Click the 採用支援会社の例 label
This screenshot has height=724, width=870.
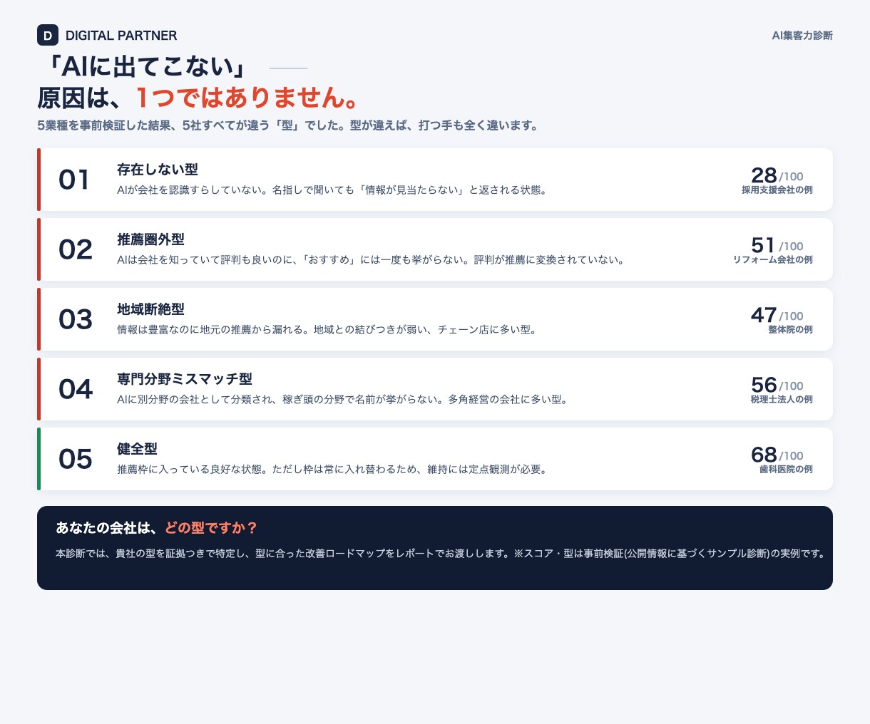pos(777,190)
